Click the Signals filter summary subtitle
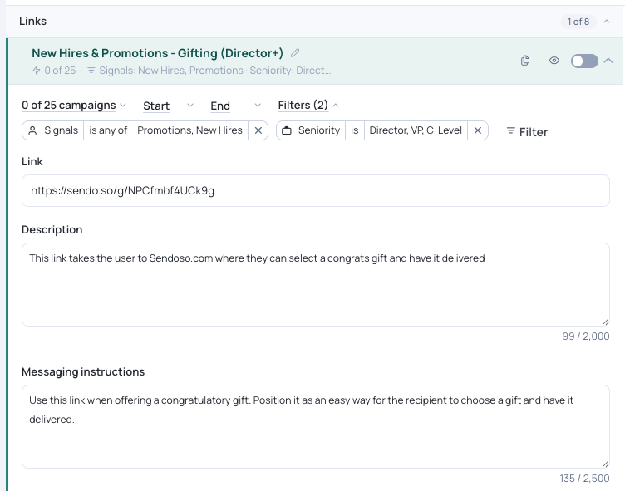 pos(209,71)
